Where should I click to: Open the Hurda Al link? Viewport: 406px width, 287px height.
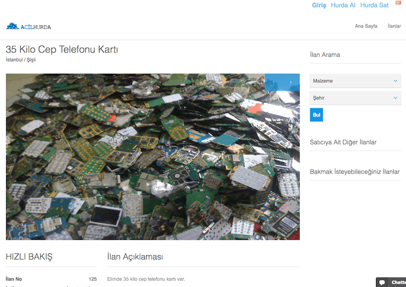pos(343,5)
